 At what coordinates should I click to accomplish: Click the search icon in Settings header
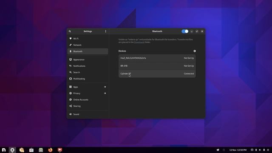[x=70, y=31]
